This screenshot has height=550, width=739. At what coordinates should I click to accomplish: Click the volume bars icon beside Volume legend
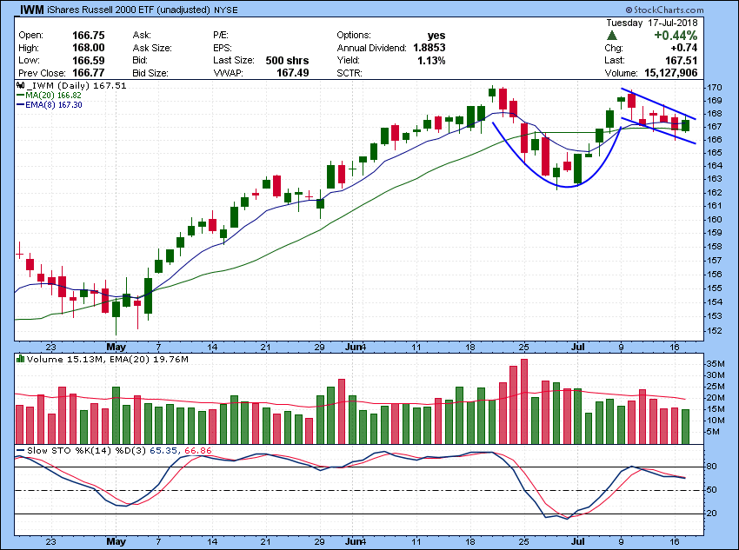coord(20,360)
